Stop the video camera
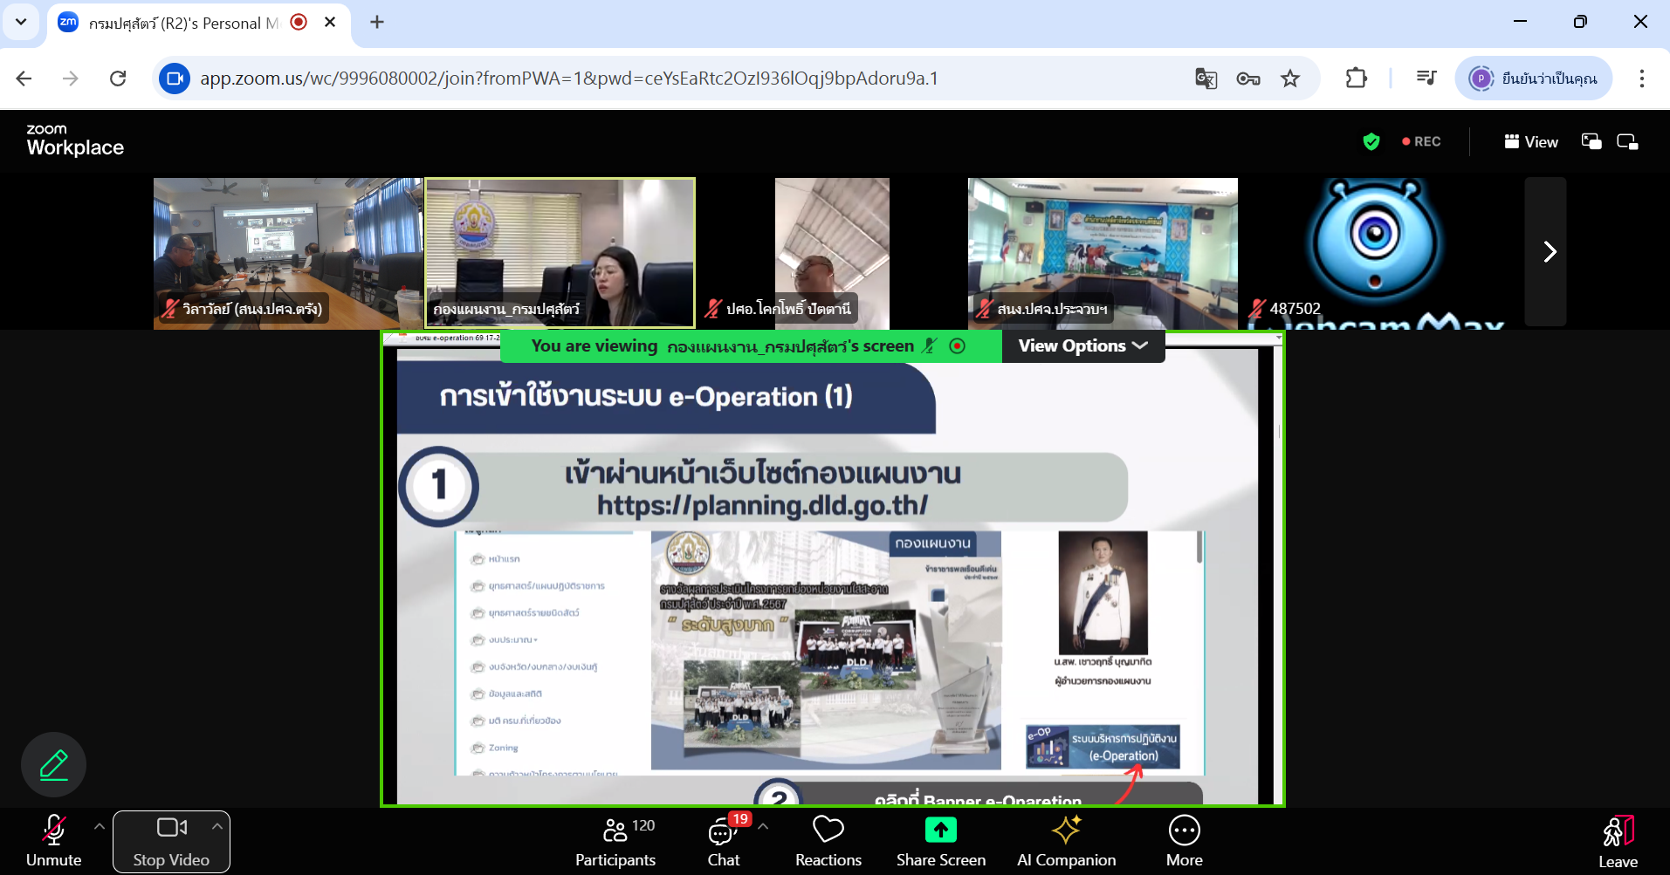Viewport: 1670px width, 875px height. (171, 841)
